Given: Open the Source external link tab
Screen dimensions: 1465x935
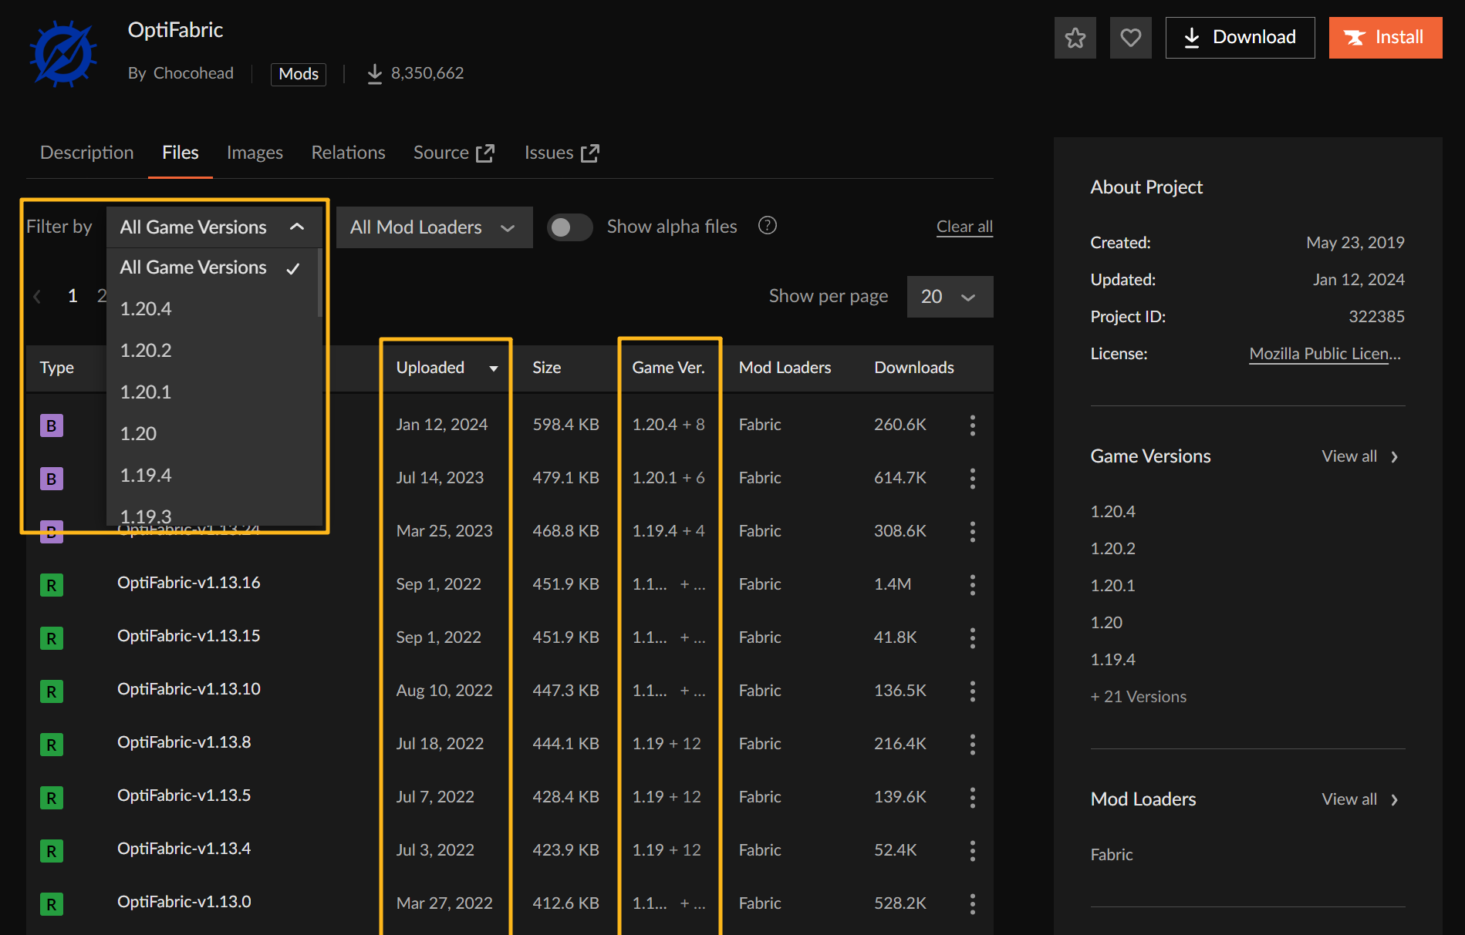Looking at the screenshot, I should [x=454, y=153].
